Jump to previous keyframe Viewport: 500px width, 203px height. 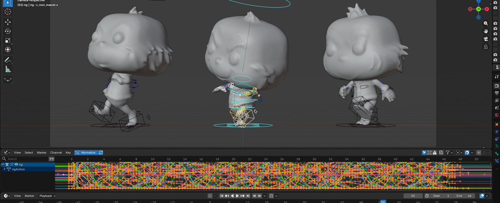point(227,196)
